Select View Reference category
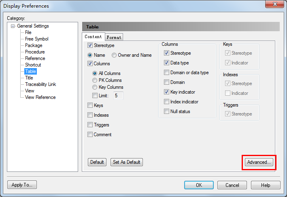The height and width of the screenshot is (197, 287). (x=40, y=97)
